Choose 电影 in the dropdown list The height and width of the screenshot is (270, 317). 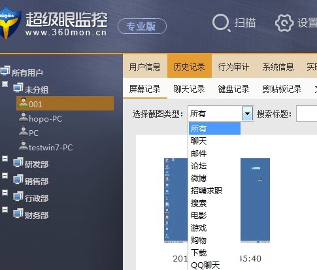pyautogui.click(x=214, y=216)
